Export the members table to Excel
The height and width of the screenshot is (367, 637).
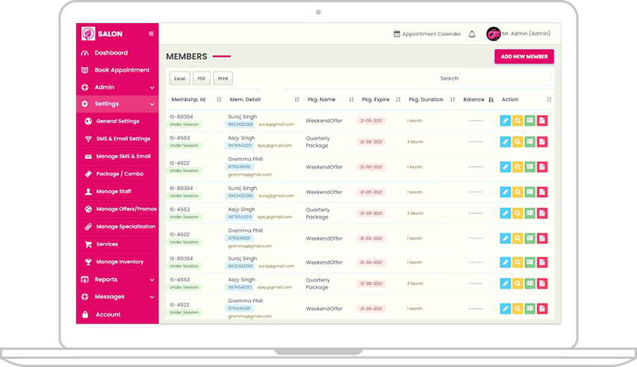point(180,78)
